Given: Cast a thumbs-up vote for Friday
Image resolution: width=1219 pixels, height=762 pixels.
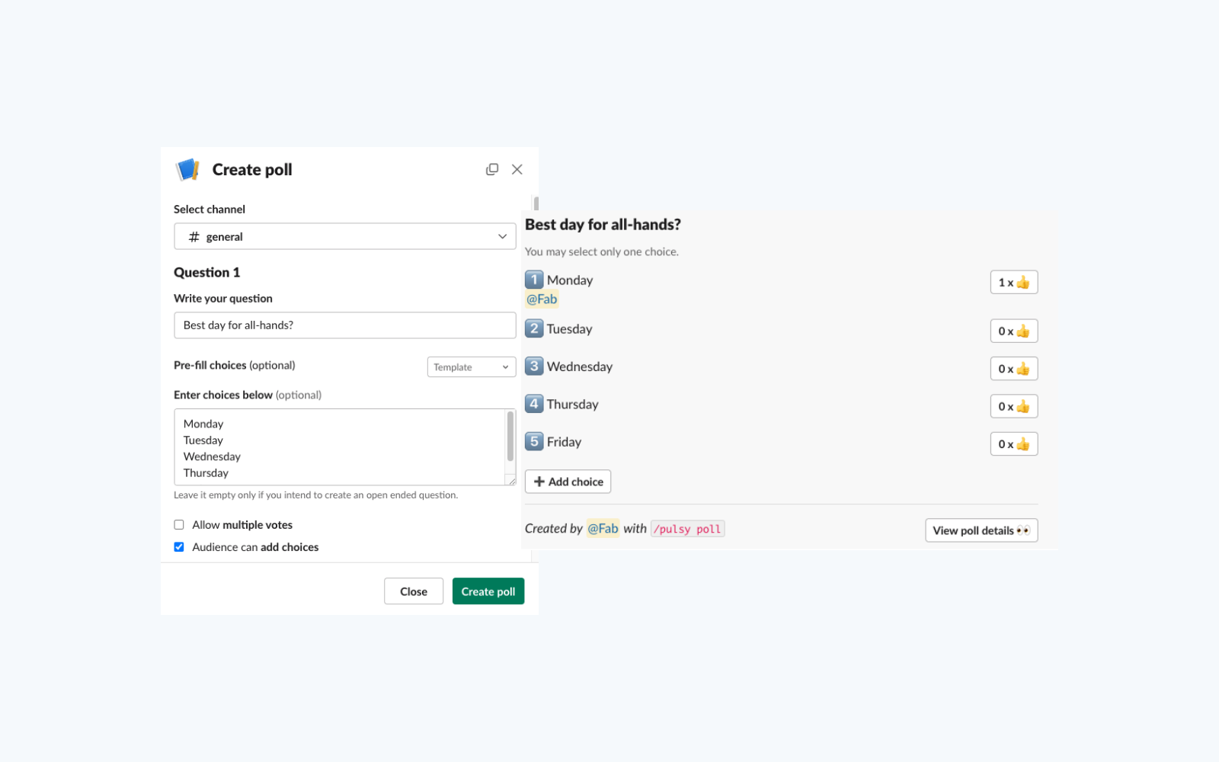Looking at the screenshot, I should point(1013,443).
